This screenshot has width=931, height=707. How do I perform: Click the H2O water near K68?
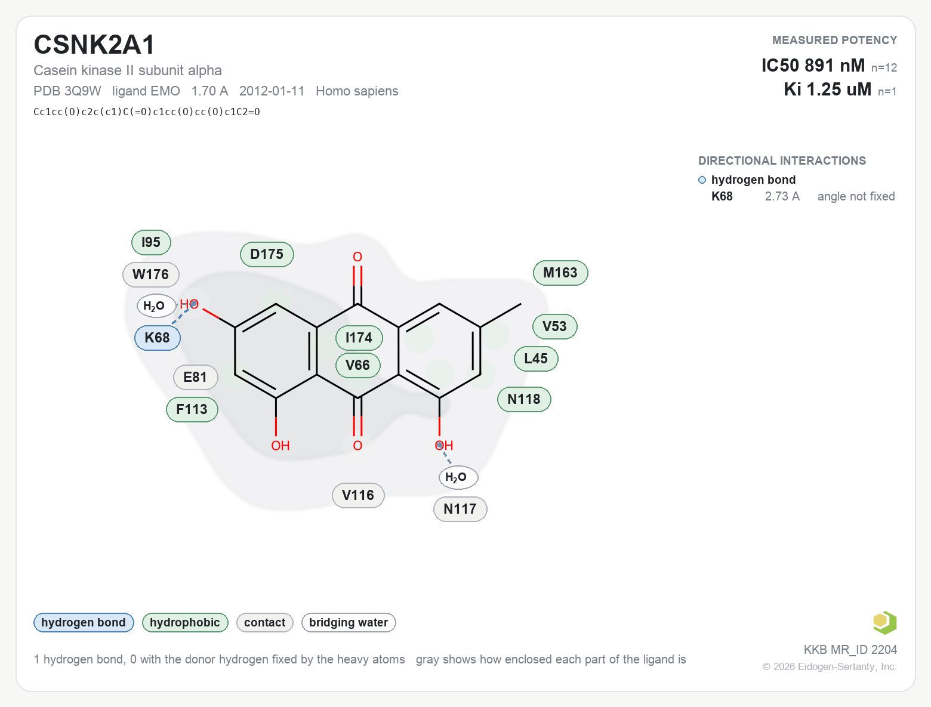[156, 306]
